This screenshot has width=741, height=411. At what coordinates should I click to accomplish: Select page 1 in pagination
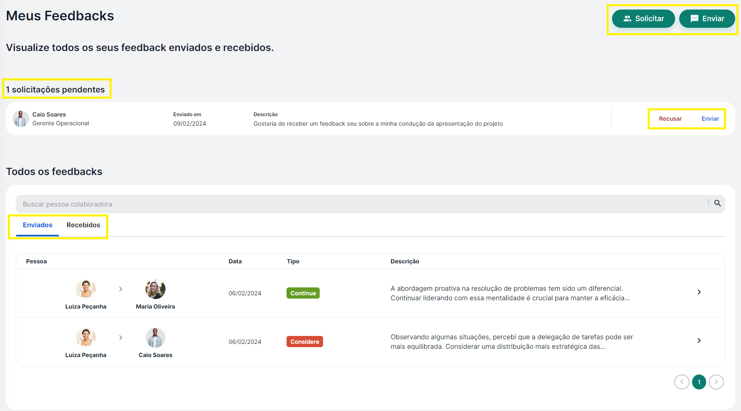(x=699, y=382)
